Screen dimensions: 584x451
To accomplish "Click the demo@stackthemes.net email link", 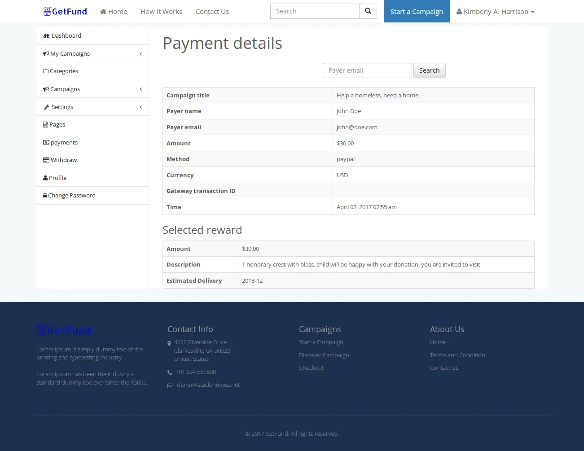I will tap(208, 385).
